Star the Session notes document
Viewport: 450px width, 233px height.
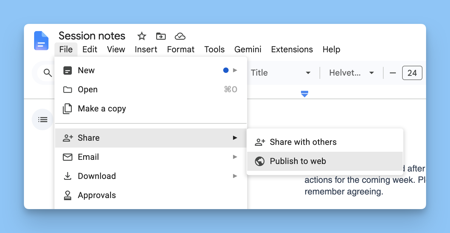tap(142, 36)
